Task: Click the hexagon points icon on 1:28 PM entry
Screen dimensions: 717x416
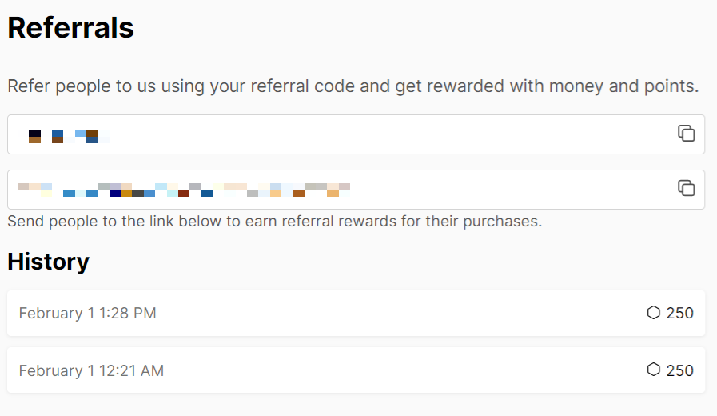Action: [x=653, y=313]
